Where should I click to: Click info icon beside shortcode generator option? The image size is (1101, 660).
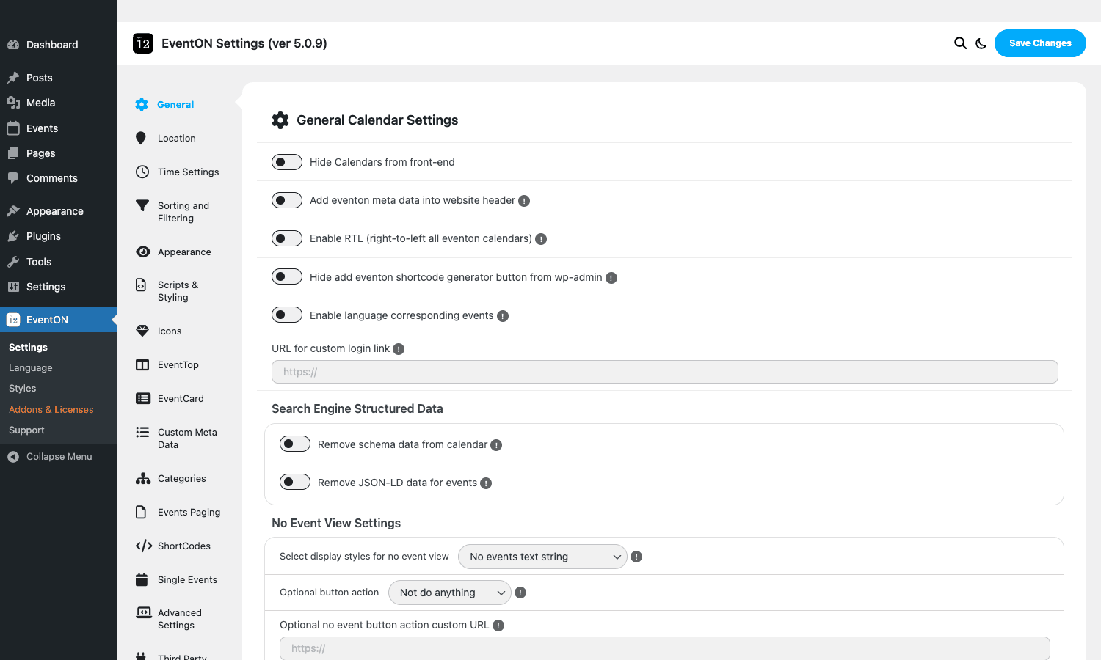611,278
